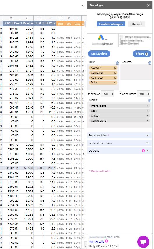This screenshot has height=249, width=154.
Task: Open the number of rows All selector
Action: (x=108, y=94)
